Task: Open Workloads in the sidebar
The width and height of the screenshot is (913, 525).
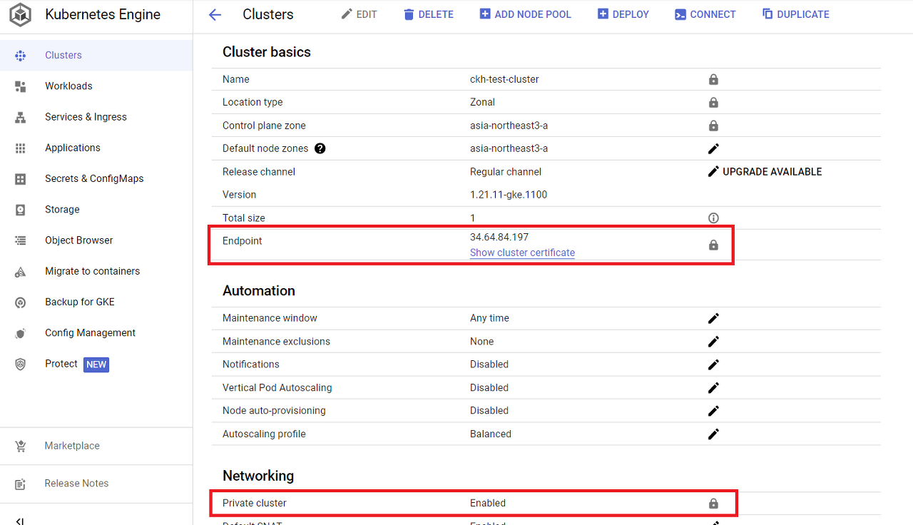Action: 96,86
